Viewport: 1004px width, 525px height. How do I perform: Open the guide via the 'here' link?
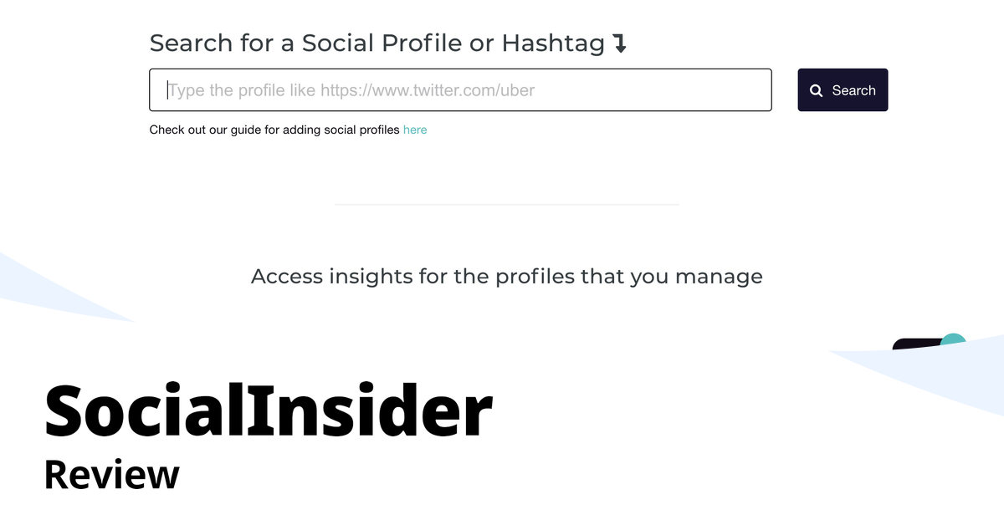415,130
